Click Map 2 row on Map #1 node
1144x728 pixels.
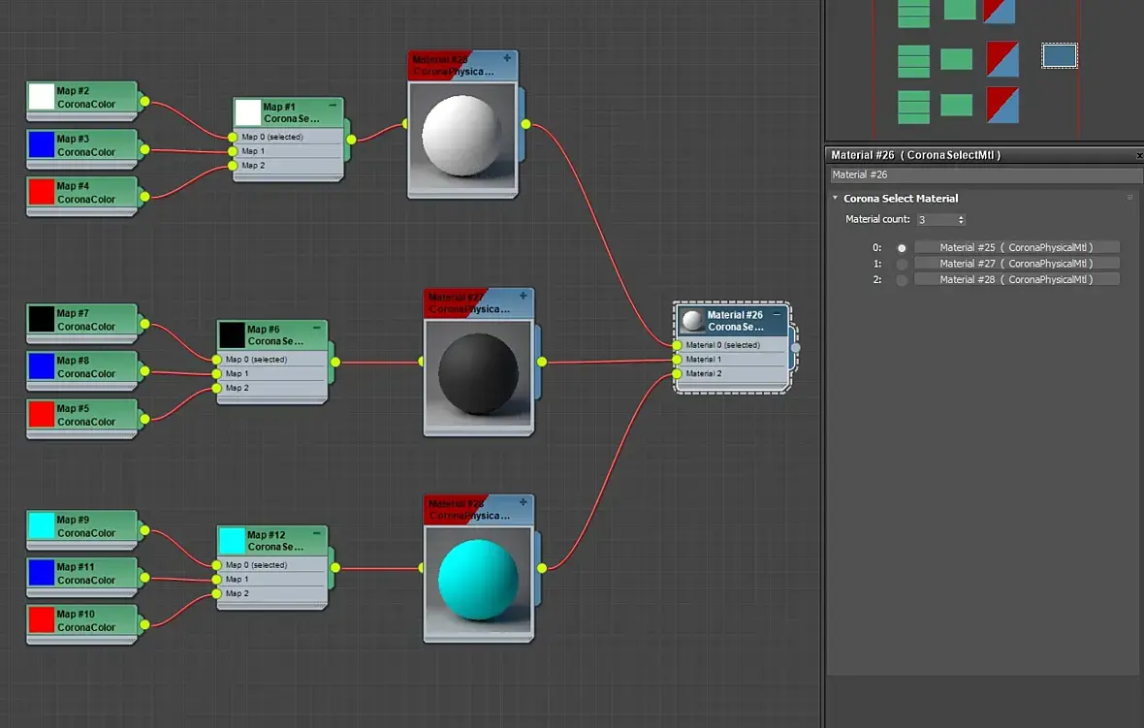pyautogui.click(x=288, y=166)
